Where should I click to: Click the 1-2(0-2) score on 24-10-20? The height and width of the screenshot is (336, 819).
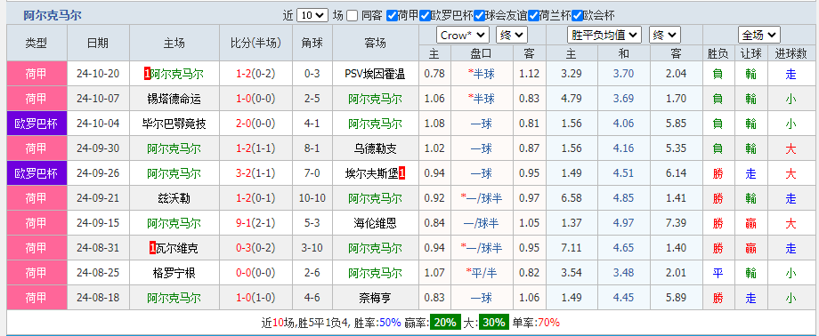click(256, 74)
